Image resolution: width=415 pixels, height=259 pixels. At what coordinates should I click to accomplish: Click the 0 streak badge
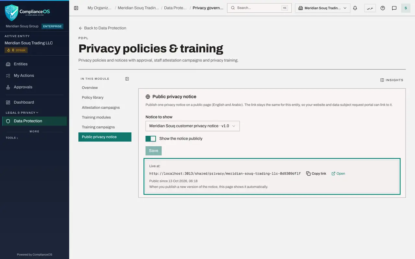[16, 50]
